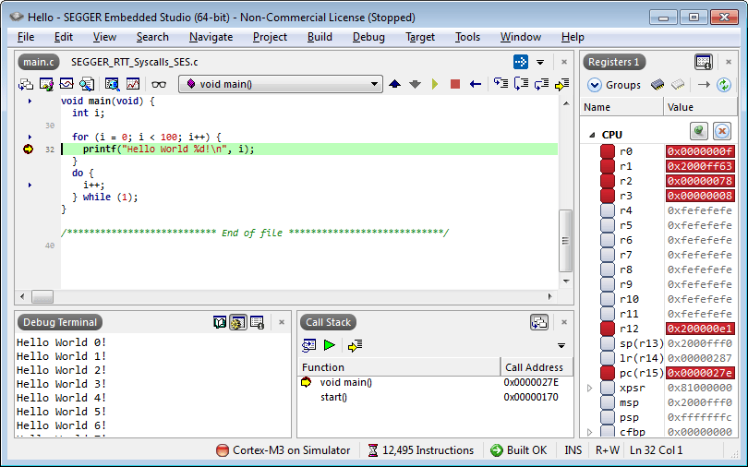Select the main.c editor tab
The width and height of the screenshot is (748, 467).
point(39,62)
